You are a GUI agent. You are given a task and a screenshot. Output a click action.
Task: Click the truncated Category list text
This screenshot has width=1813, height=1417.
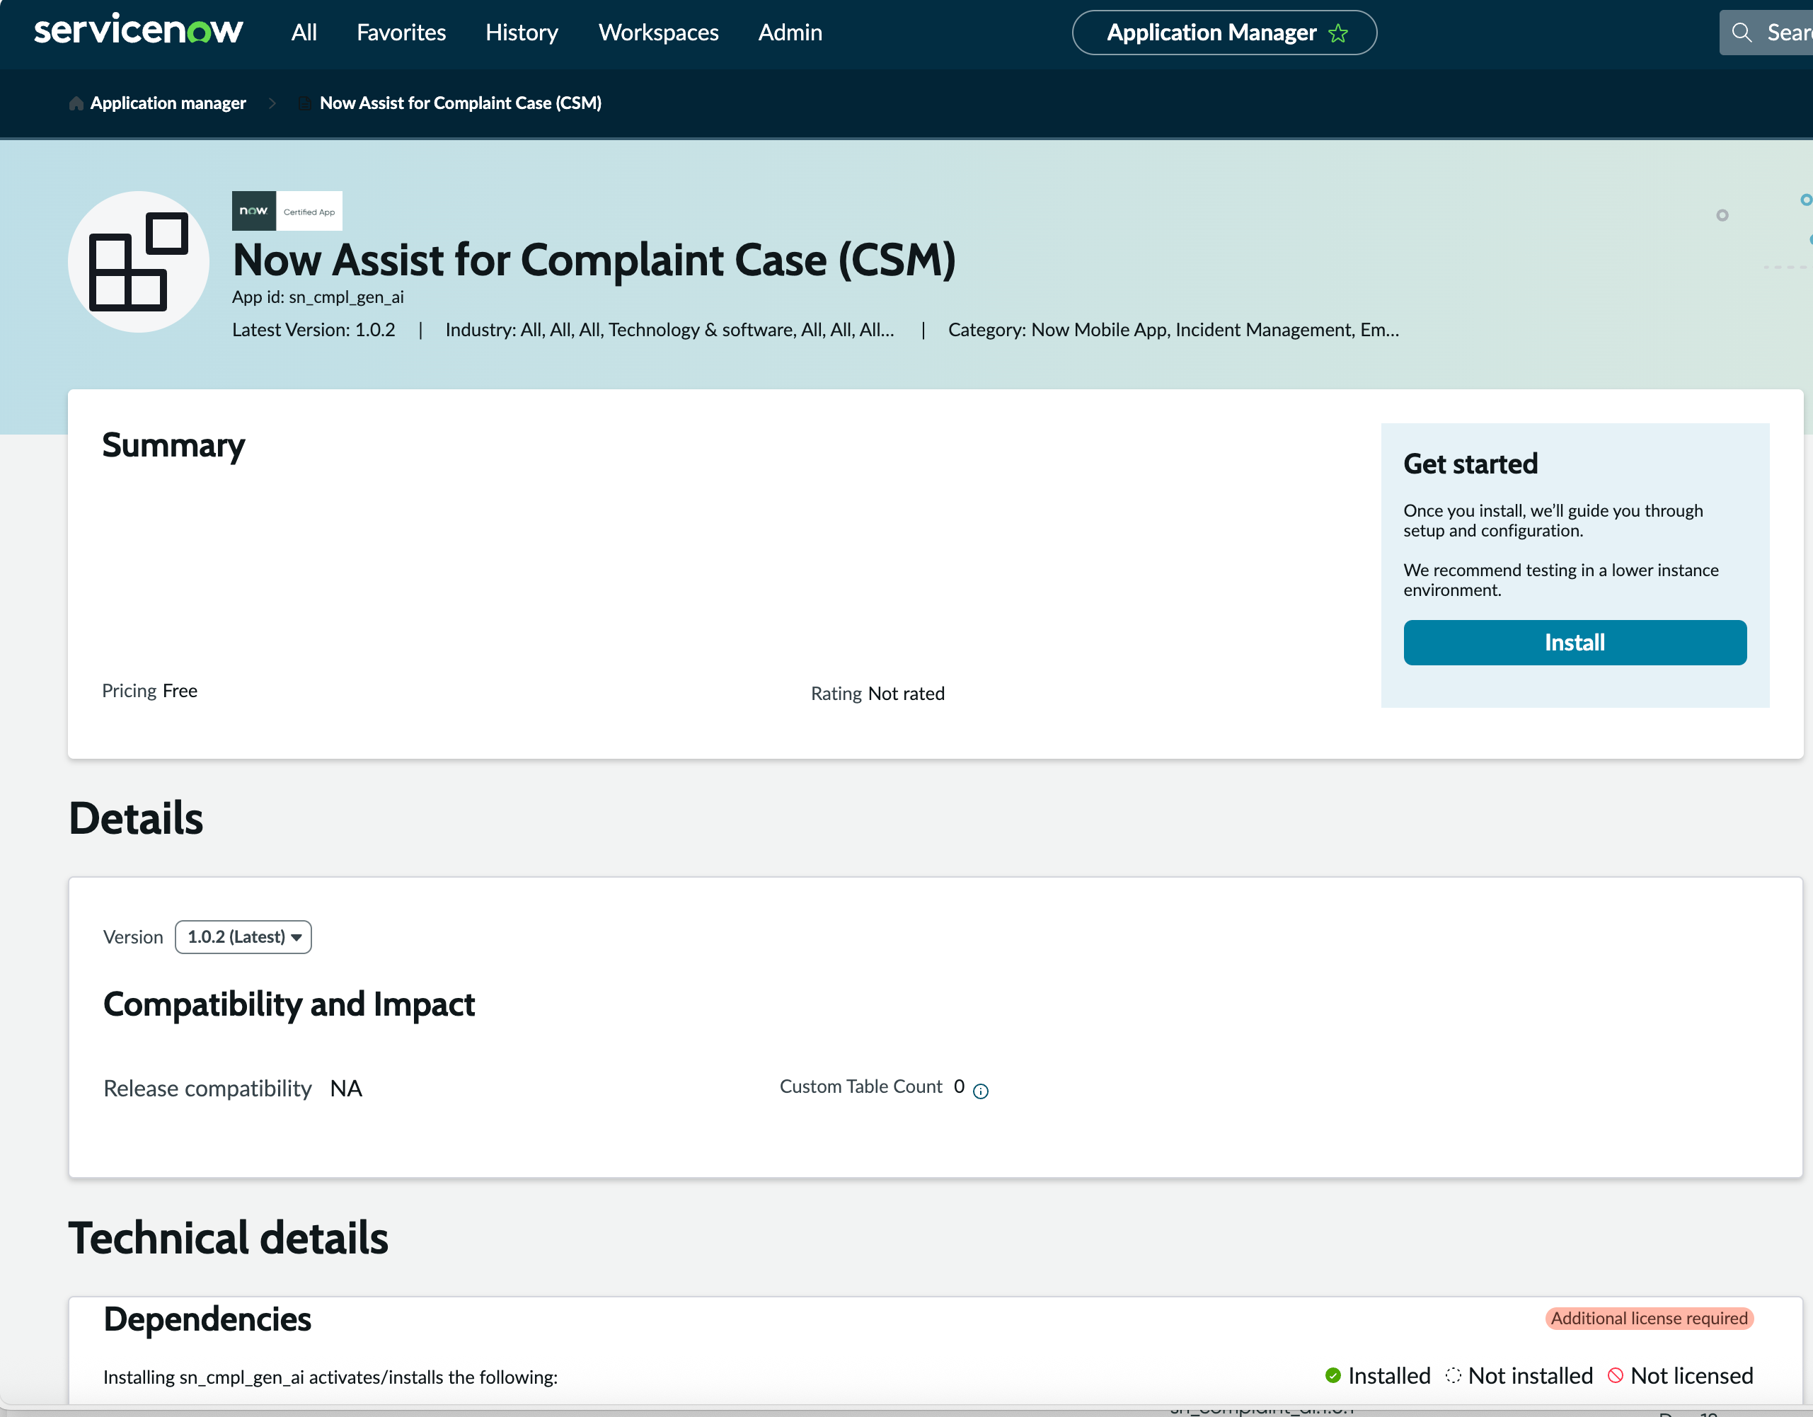pyautogui.click(x=1173, y=330)
